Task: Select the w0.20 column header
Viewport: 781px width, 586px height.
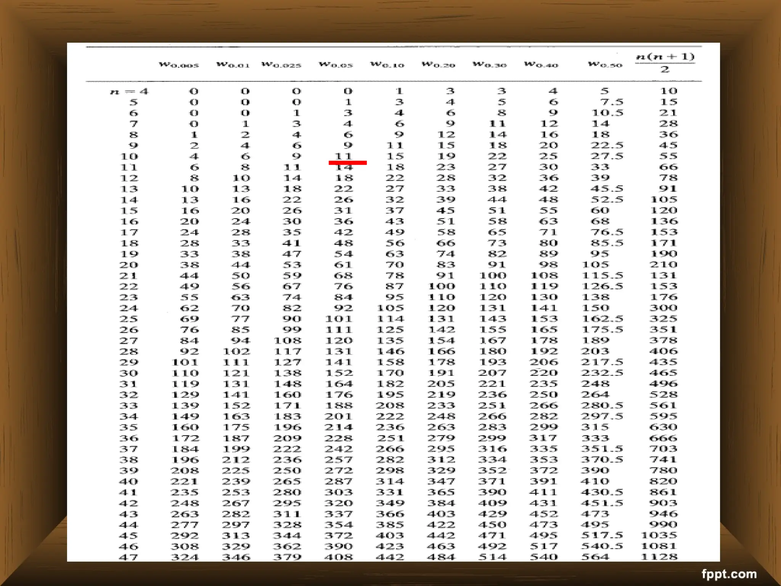Action: (439, 65)
